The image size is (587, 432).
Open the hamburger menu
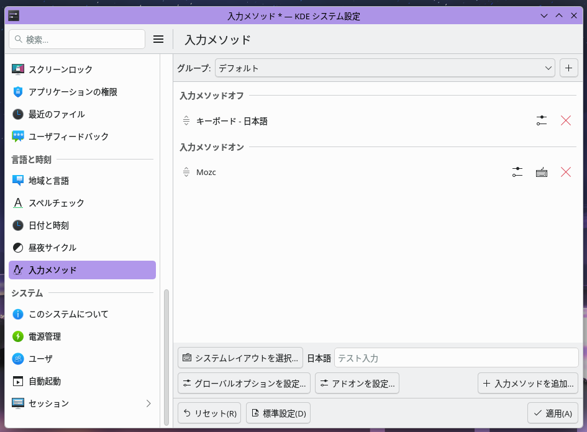pos(158,40)
